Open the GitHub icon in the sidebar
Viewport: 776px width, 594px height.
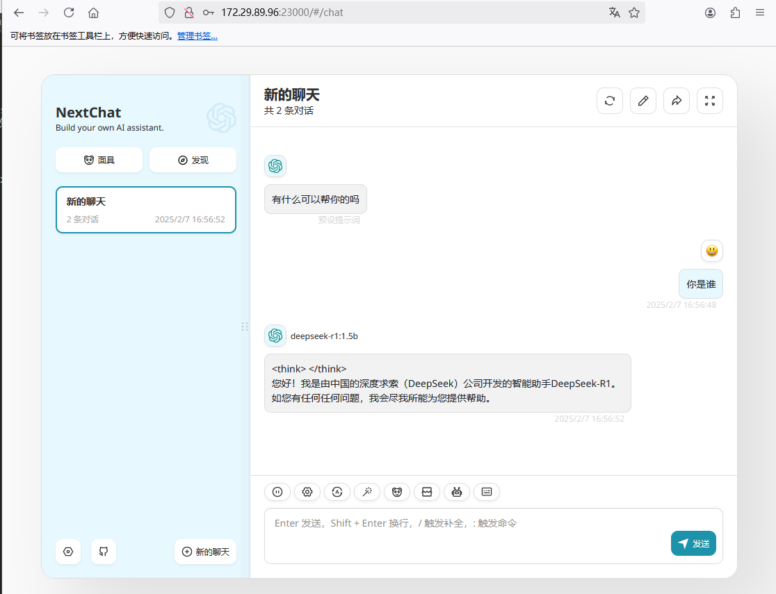[104, 552]
